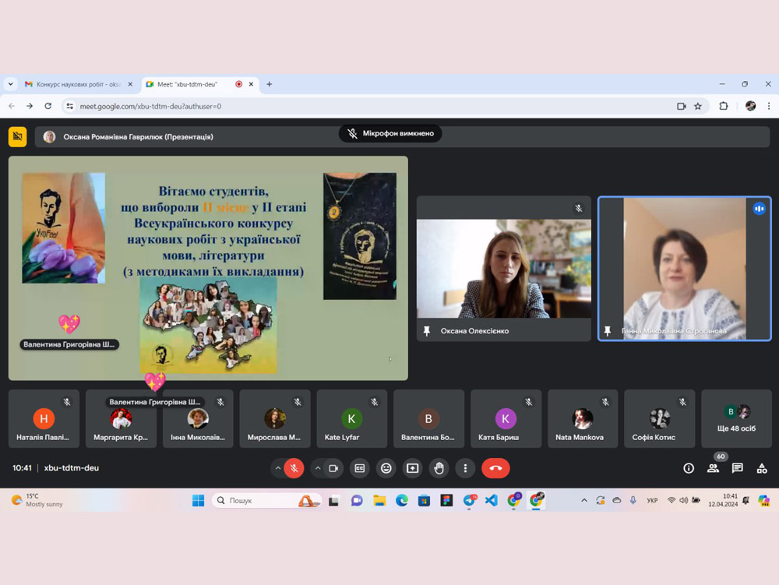Viewport: 779px width, 585px height.
Task: Show the participants people panel
Action: tap(713, 468)
